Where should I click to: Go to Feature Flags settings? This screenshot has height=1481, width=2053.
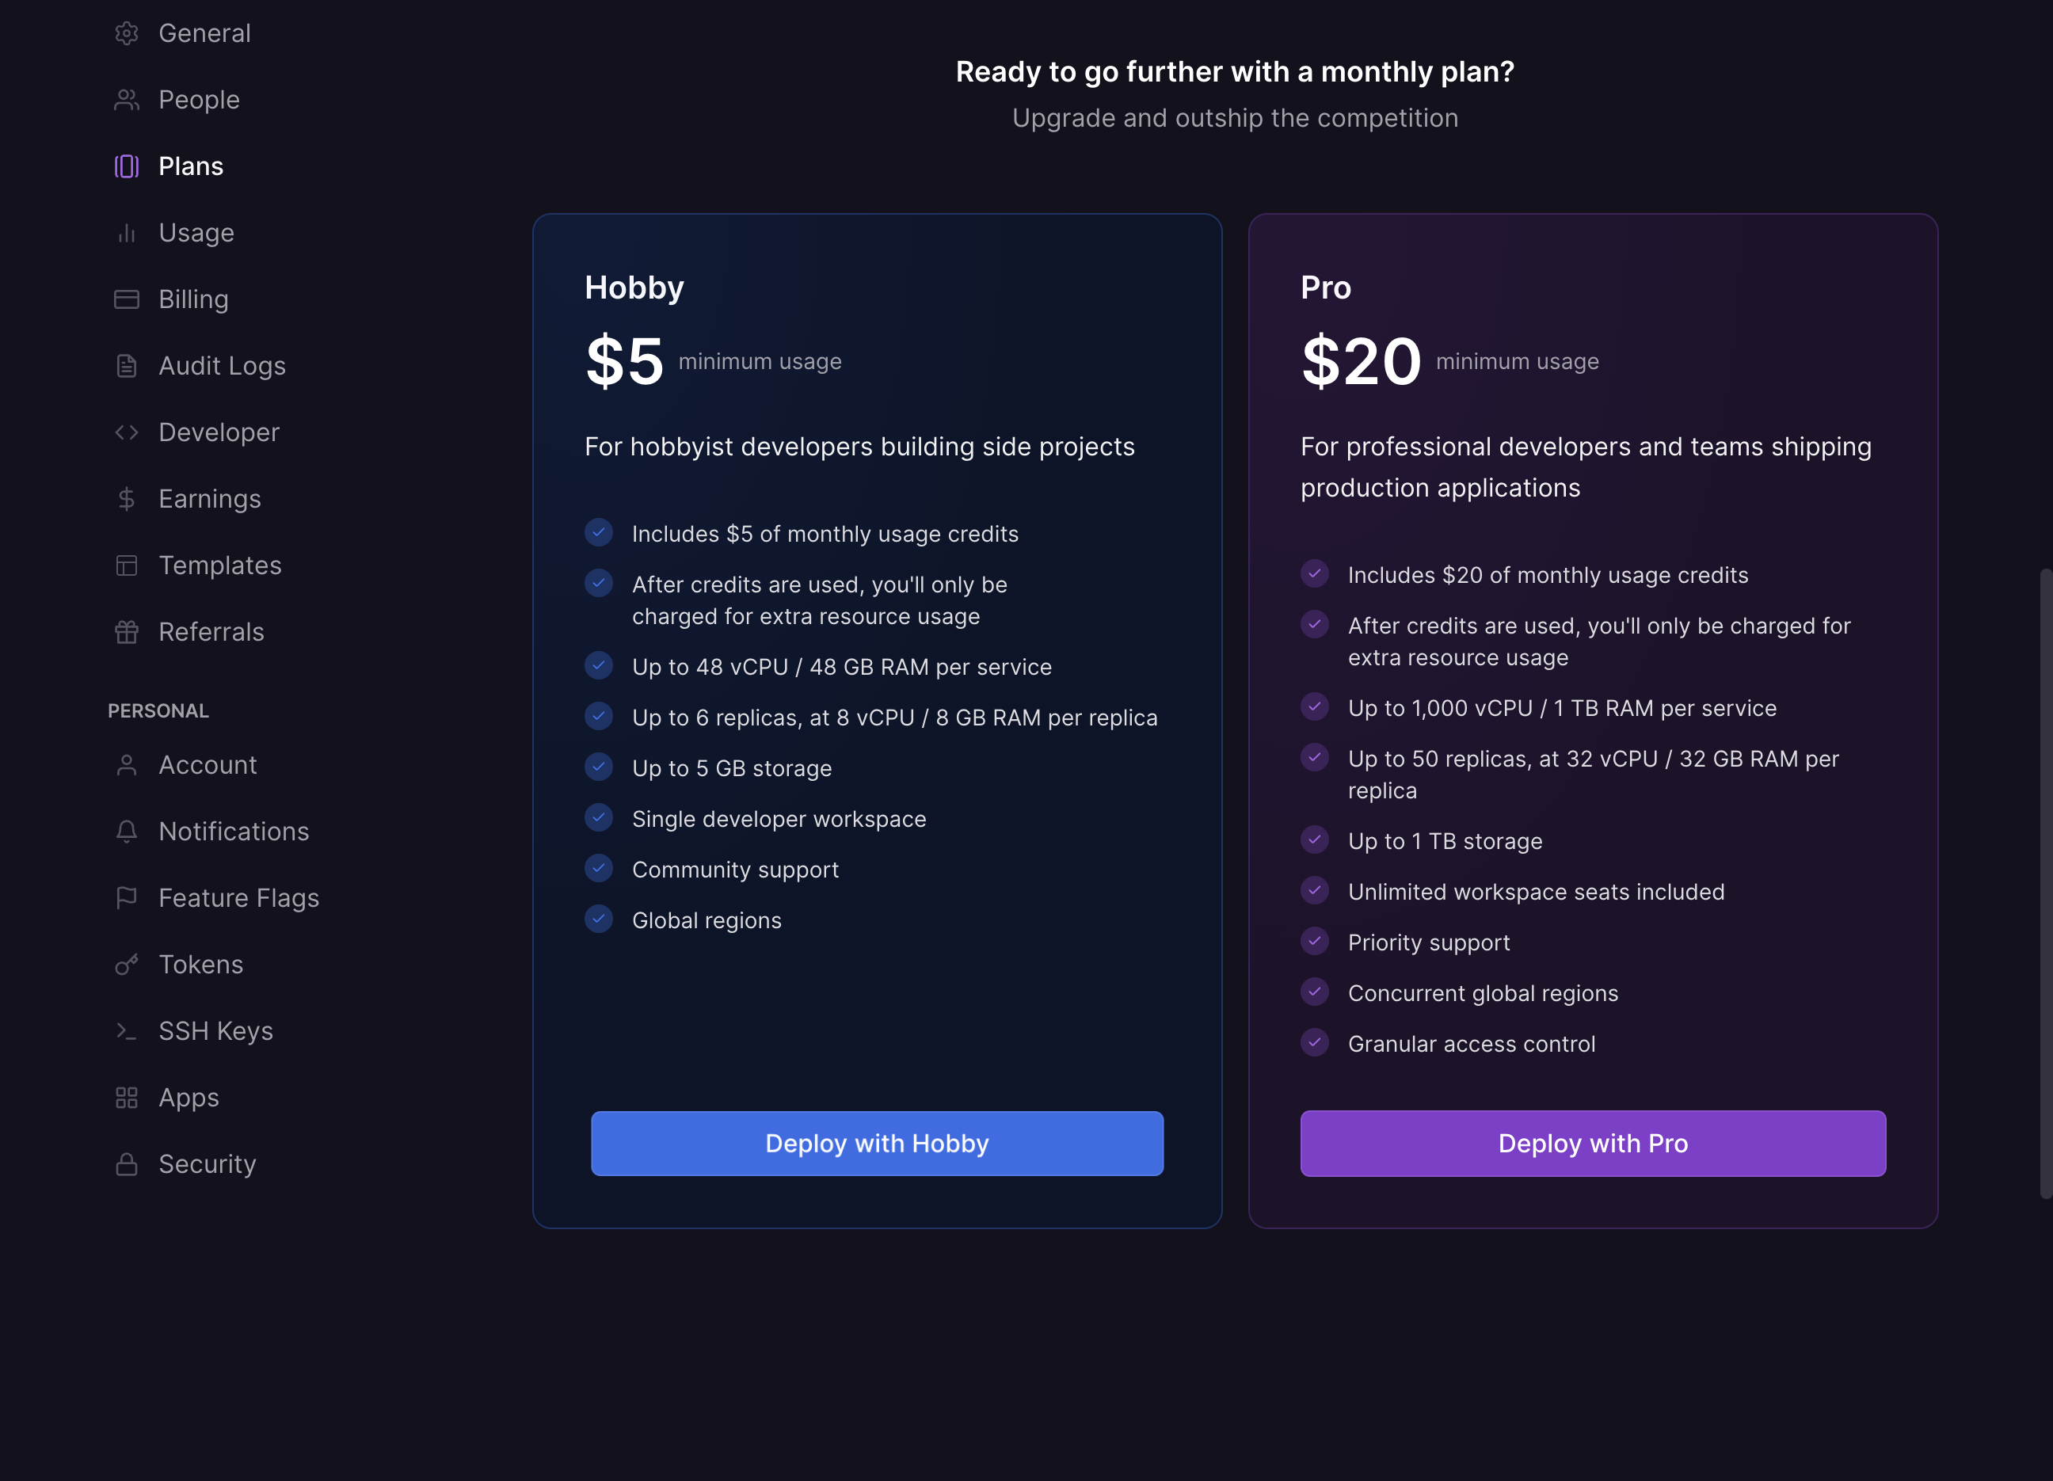[238, 898]
